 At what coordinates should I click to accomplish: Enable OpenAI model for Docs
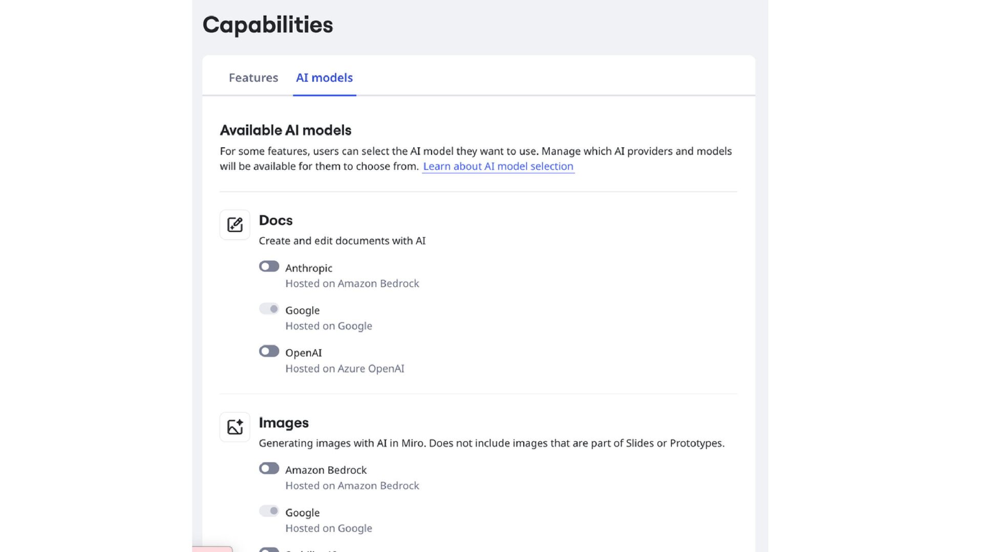tap(269, 351)
